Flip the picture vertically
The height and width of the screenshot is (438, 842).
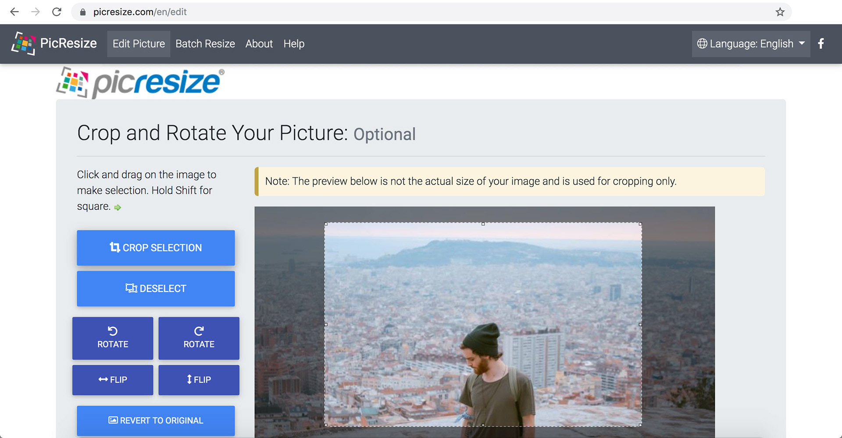click(199, 380)
